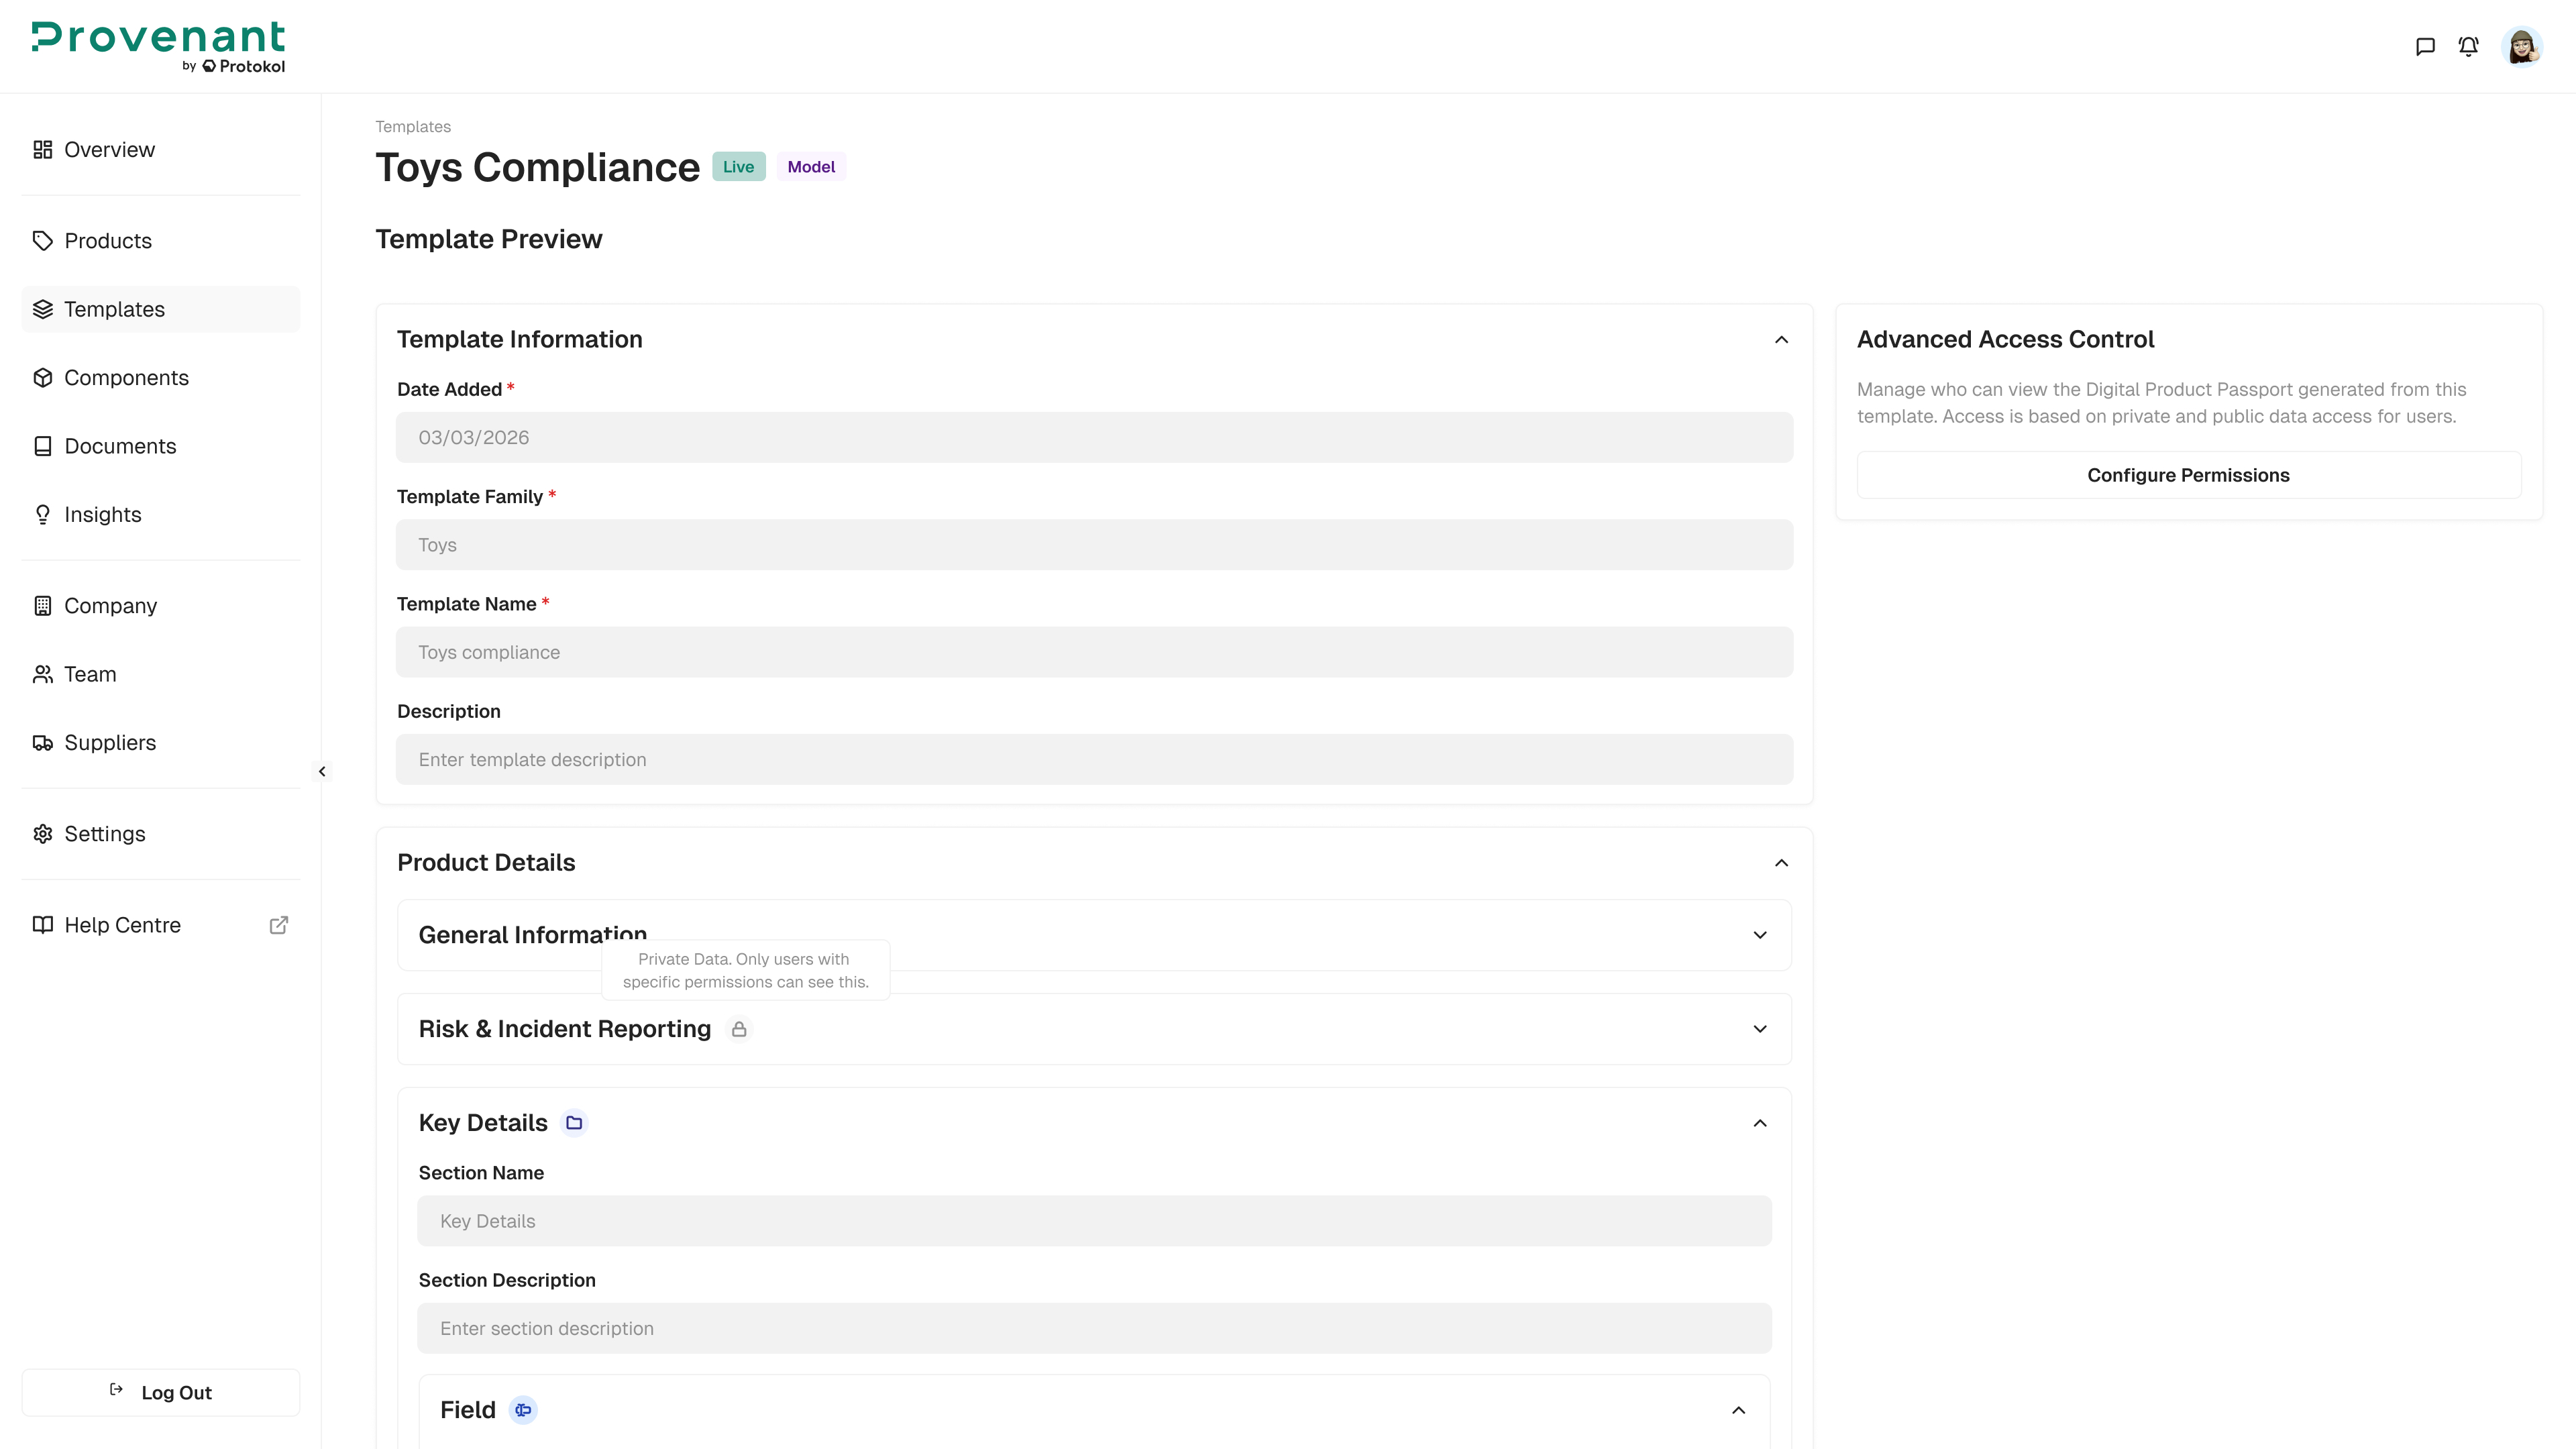Click the Settings gear icon
Image resolution: width=2576 pixels, height=1449 pixels.
42,834
